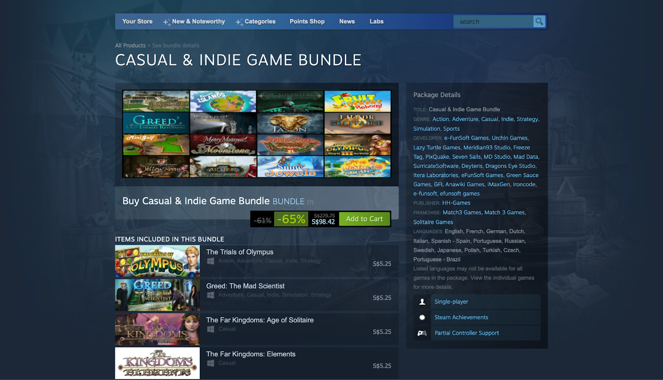Image resolution: width=663 pixels, height=380 pixels.
Task: Click the bundle games collage image
Action: (257, 134)
